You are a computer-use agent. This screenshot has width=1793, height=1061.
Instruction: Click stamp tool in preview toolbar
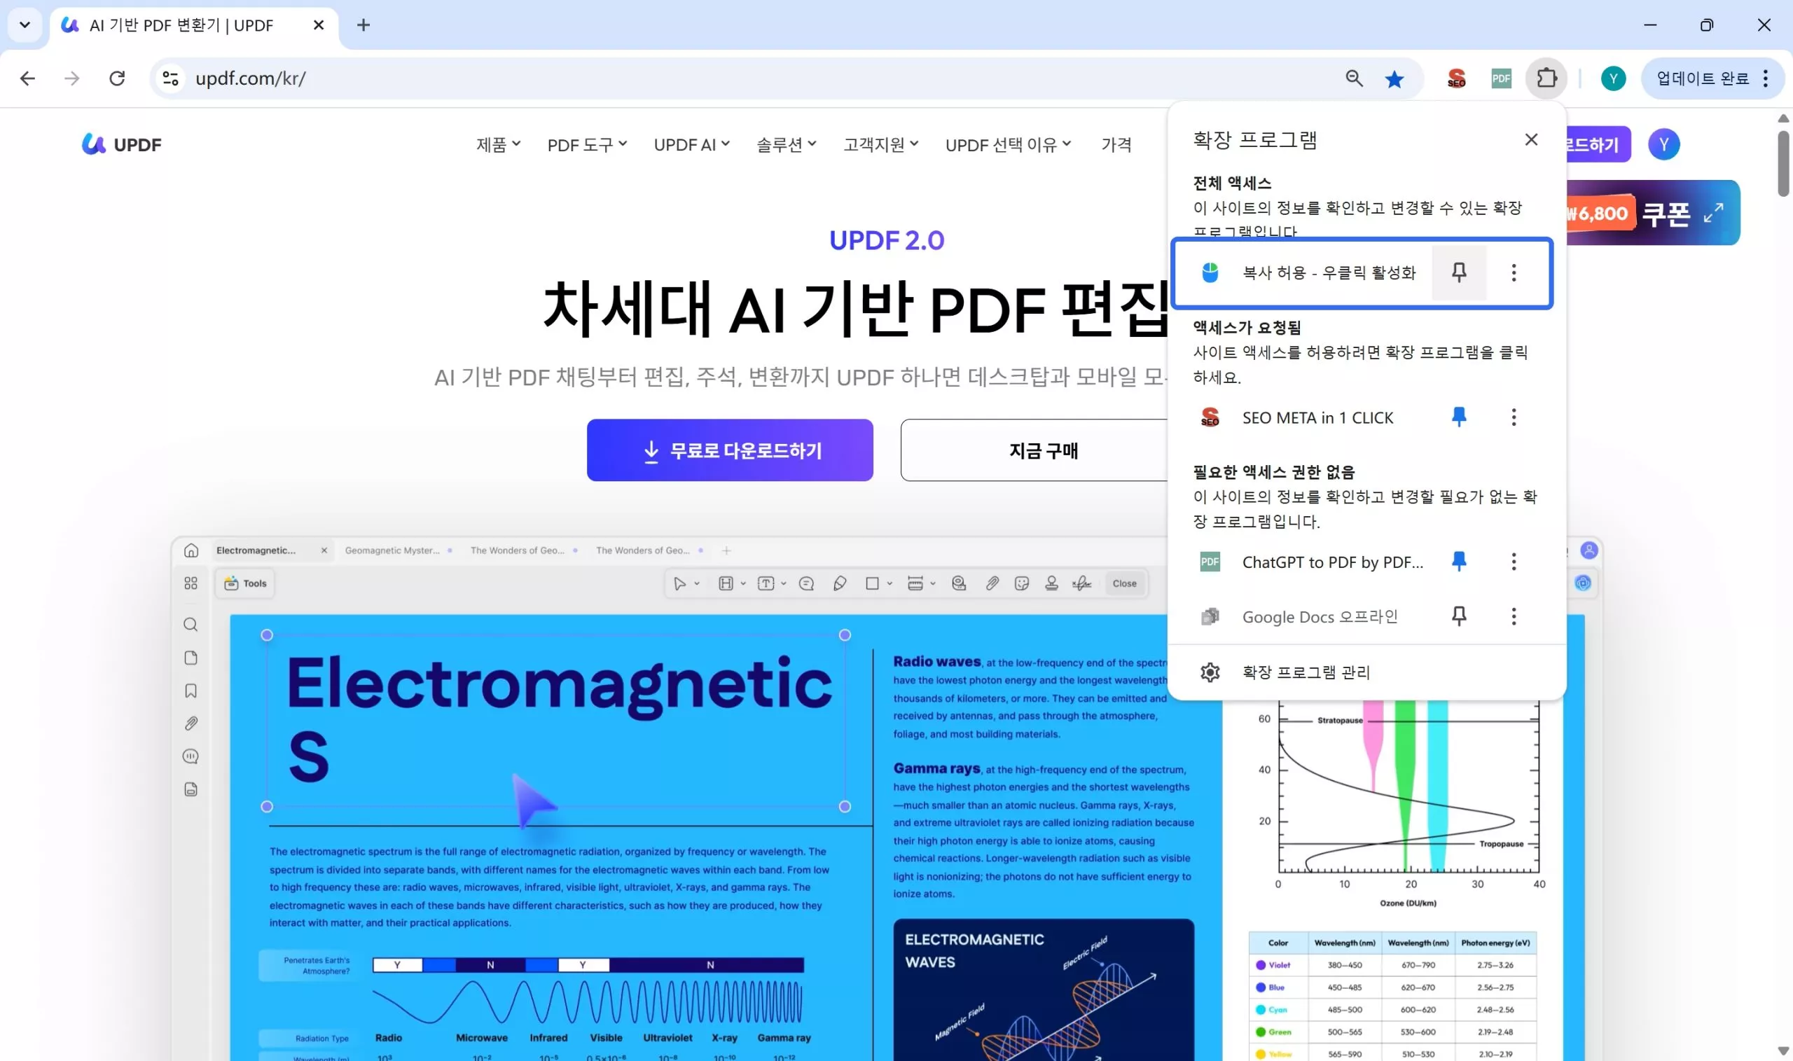[1051, 583]
